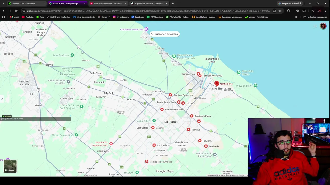This screenshot has height=185, width=330.
Task: Open a new browser tab
Action: pyautogui.click(x=172, y=4)
